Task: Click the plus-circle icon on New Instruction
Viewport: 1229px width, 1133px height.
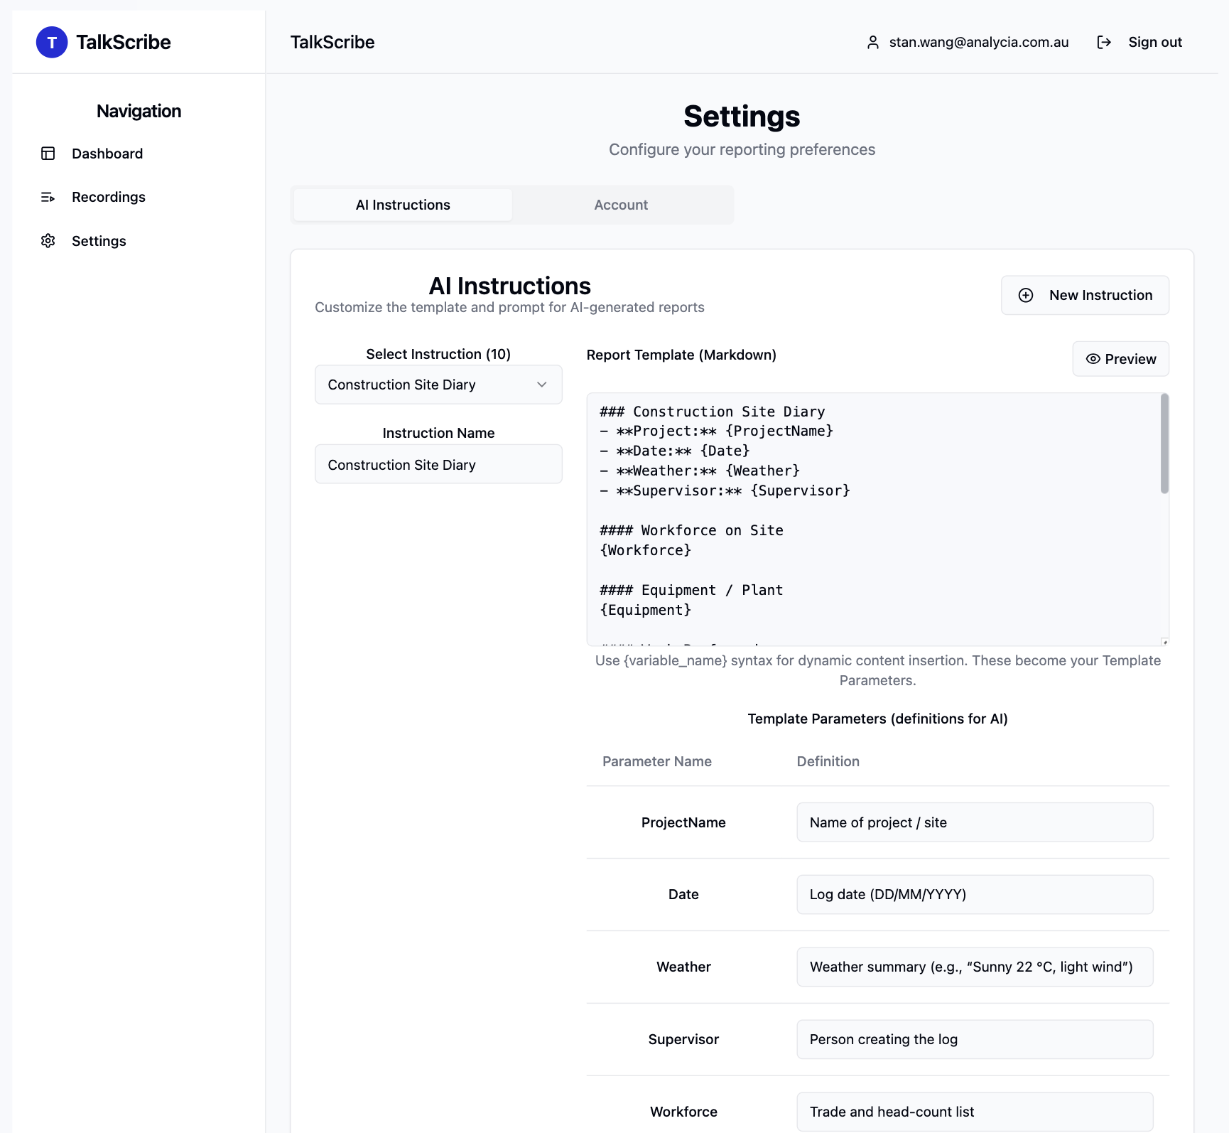Action: [x=1026, y=295]
